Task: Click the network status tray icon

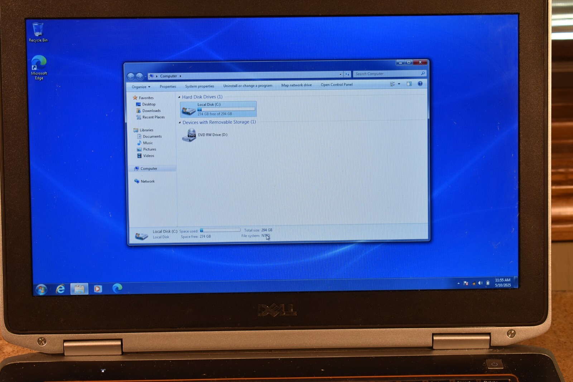Action: click(x=473, y=283)
